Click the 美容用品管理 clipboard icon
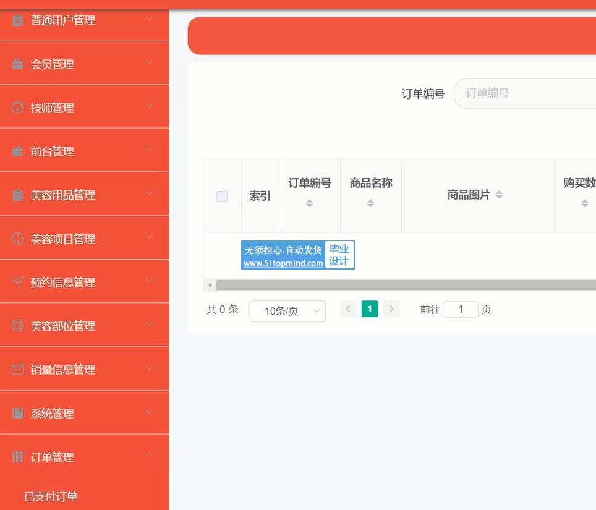Image resolution: width=596 pixels, height=510 pixels. click(x=17, y=195)
